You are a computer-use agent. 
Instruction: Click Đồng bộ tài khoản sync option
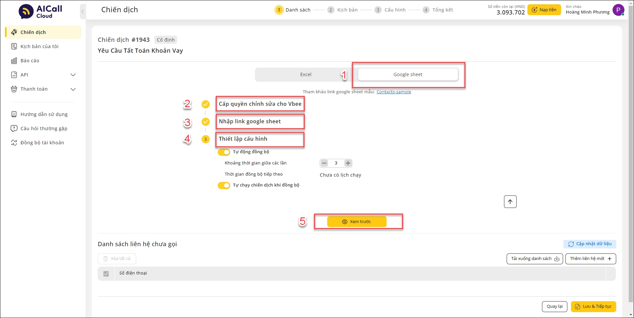point(42,143)
